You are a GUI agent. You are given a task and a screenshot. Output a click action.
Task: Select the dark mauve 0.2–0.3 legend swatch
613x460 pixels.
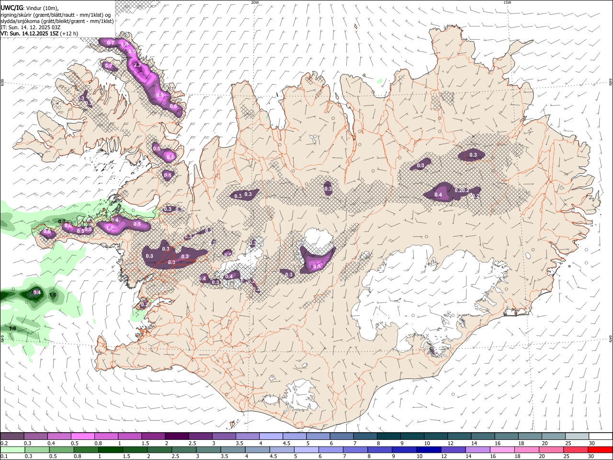[x=12, y=436]
